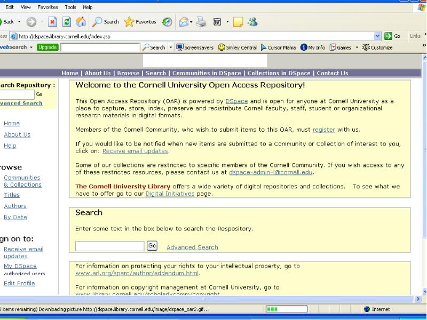Viewport: 427px width, 320px height.
Task: Click the Forward arrow button
Action: coord(31,22)
